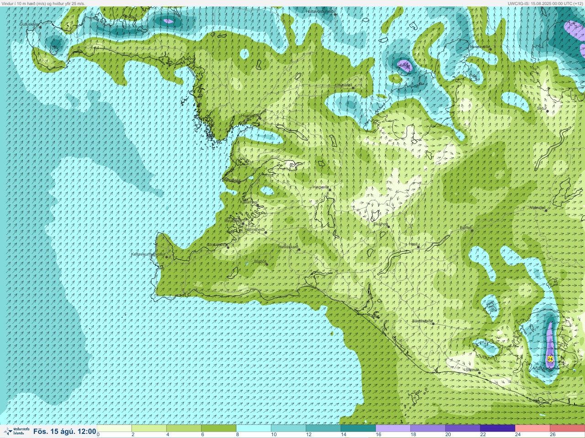
Task: Click the Gufuskálar station label
Action: tap(29, 24)
